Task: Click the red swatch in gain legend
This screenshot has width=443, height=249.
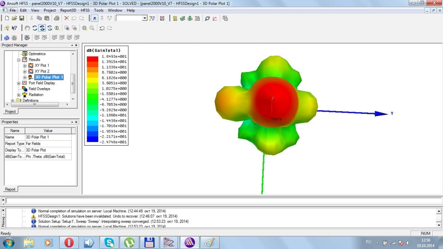Action: (92, 59)
